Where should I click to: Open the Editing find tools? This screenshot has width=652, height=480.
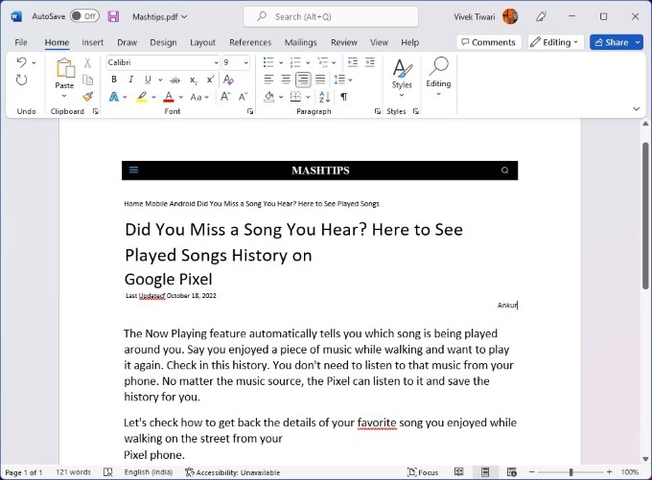pos(438,77)
